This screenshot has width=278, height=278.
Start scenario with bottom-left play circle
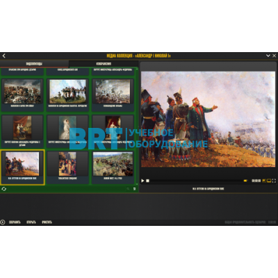(3, 222)
